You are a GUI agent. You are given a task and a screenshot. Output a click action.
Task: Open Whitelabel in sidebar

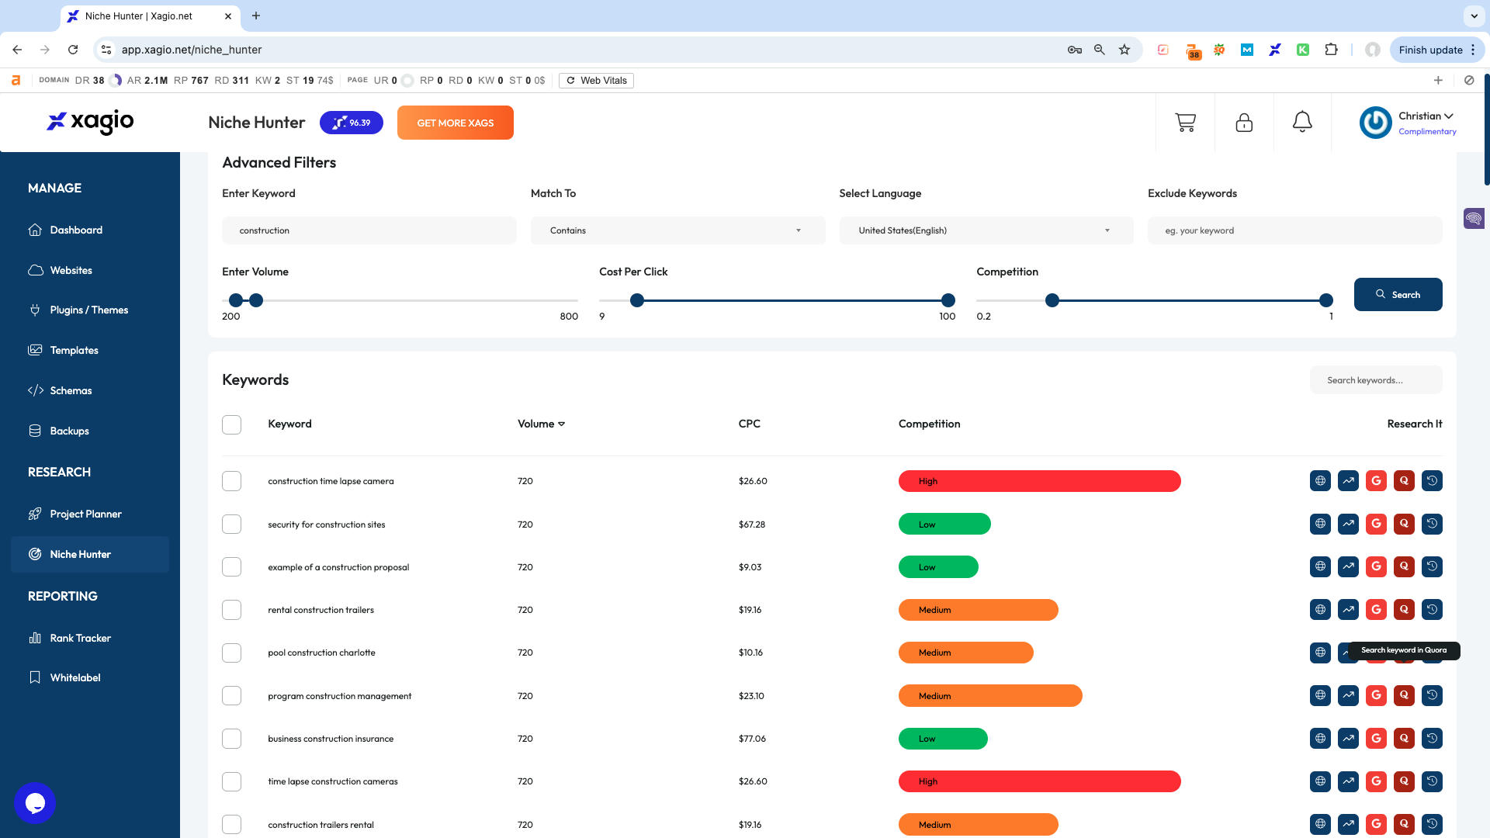(74, 677)
